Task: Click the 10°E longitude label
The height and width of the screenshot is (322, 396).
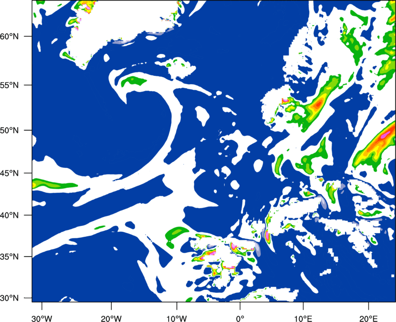Action: 303,319
